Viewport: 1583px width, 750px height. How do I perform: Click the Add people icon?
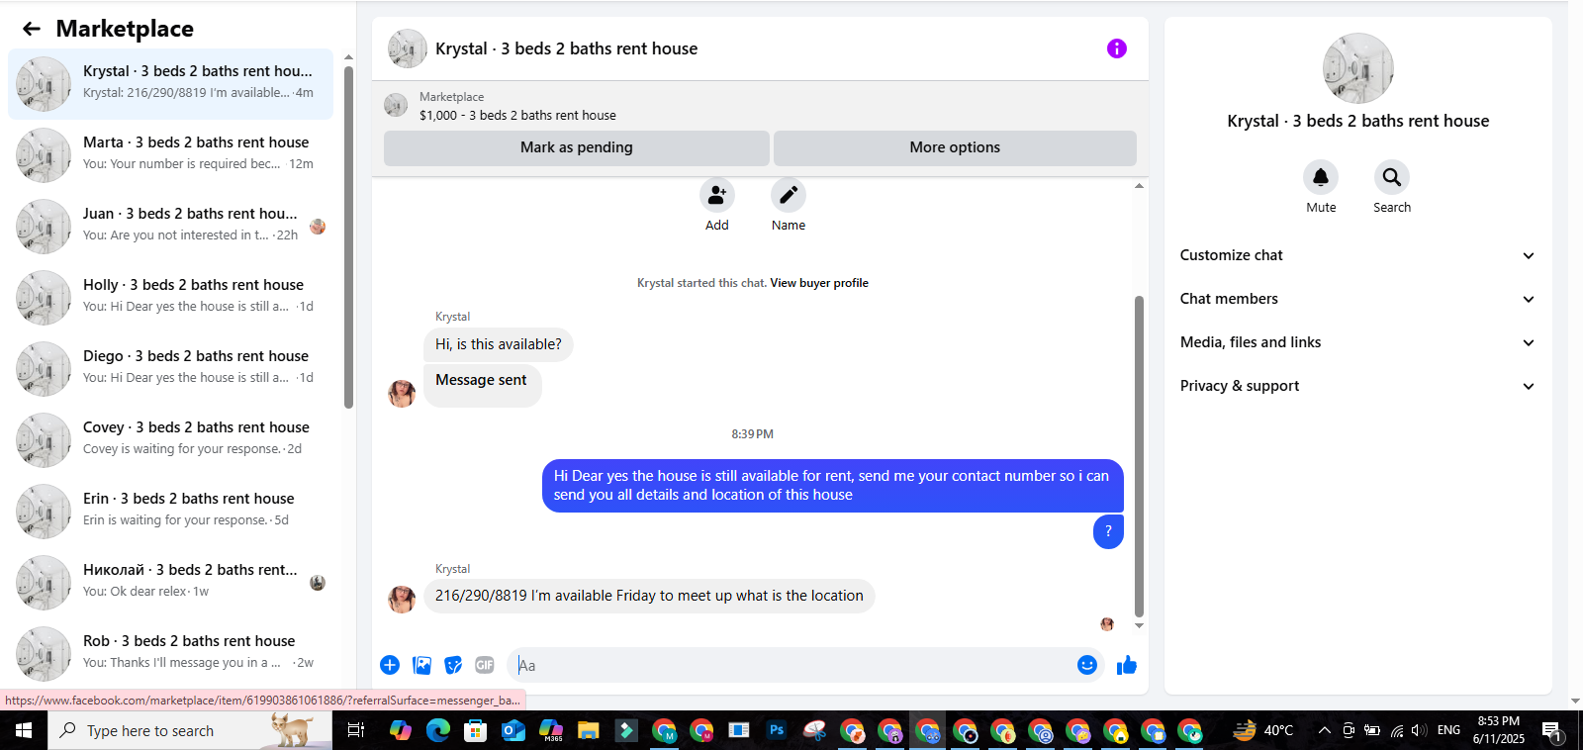tap(717, 195)
